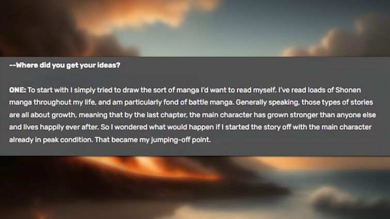This screenshot has width=390, height=219.
Task: Click the question heading 'Where did you get your ideas?'
Action: pos(68,65)
